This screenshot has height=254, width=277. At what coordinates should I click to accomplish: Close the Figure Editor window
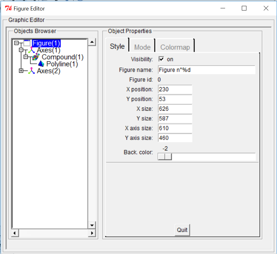coord(266,8)
